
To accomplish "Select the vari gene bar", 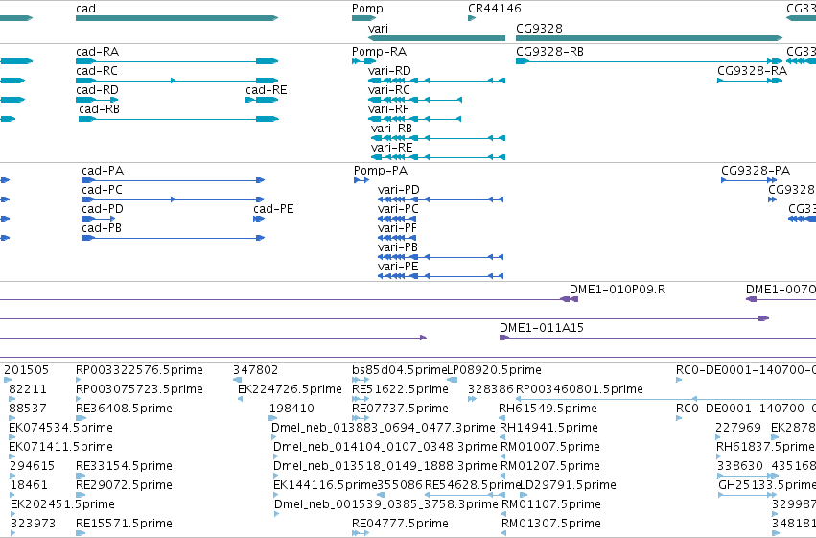I will tap(436, 38).
